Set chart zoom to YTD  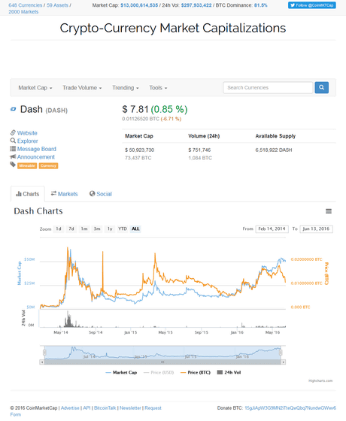click(123, 229)
